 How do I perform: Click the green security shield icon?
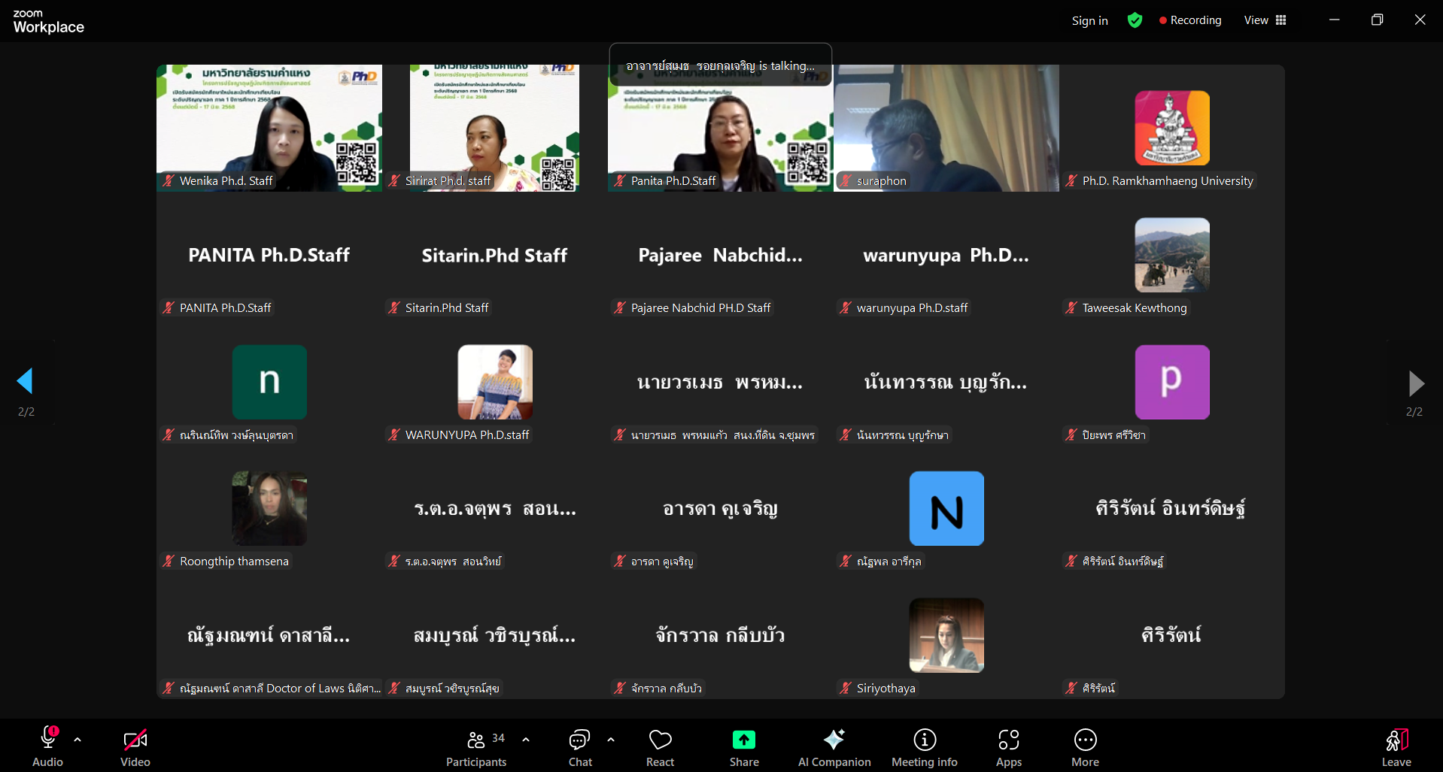coord(1135,20)
